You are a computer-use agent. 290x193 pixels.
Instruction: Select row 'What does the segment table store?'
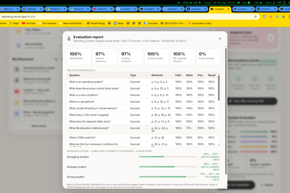click(142, 121)
